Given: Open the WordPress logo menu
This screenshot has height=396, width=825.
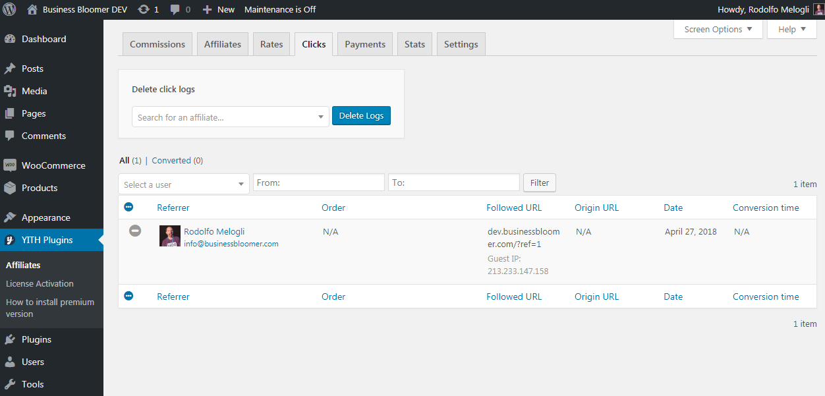Looking at the screenshot, I should [9, 9].
